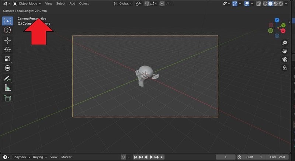Select the Annotate pencil tool
295x161 pixels.
coord(7,78)
